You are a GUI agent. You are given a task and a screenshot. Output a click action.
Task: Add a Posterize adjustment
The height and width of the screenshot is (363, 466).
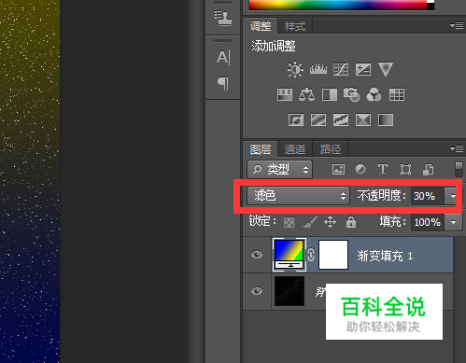click(x=318, y=119)
